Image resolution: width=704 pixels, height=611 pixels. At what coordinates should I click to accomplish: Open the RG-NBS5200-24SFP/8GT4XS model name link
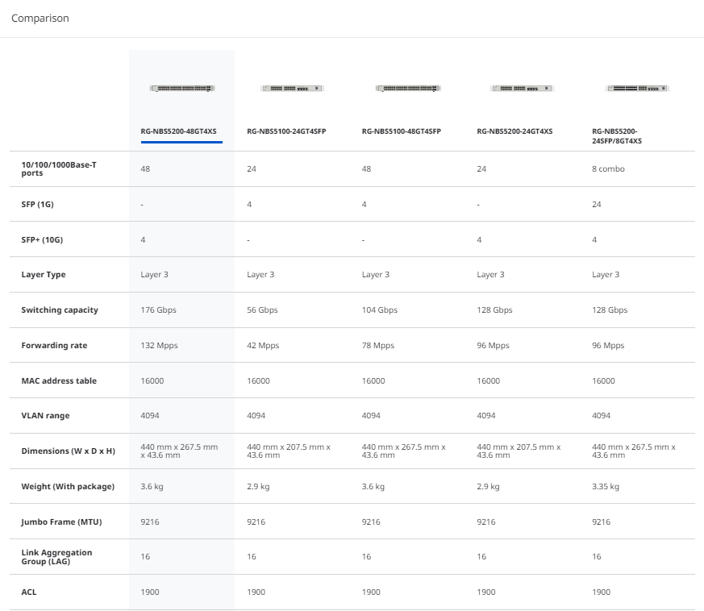coord(618,135)
